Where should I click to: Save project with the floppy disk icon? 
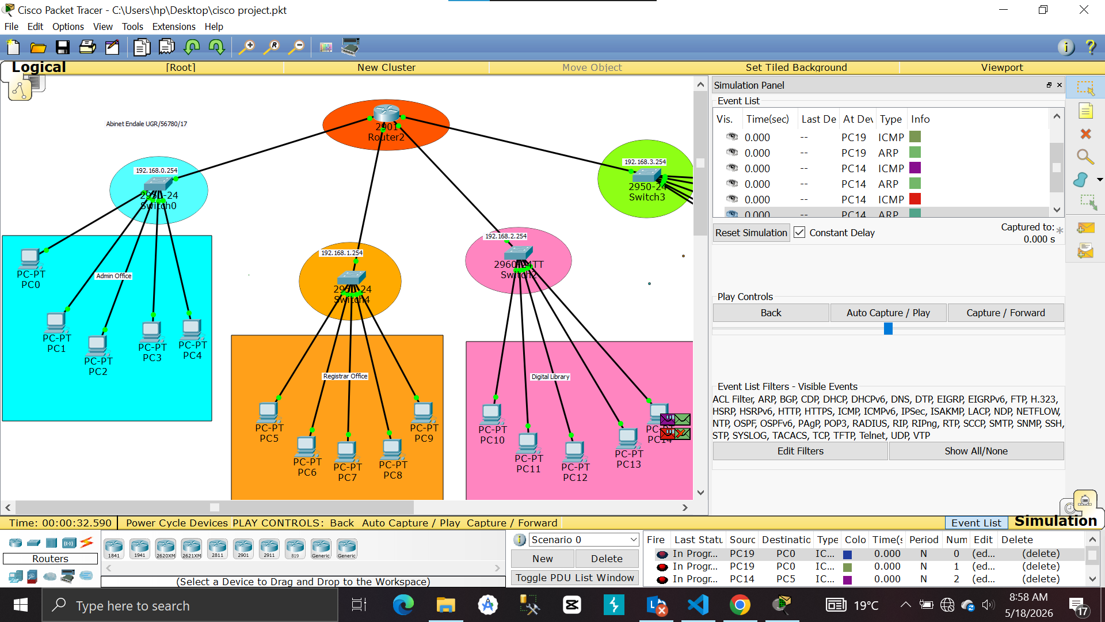(63, 47)
